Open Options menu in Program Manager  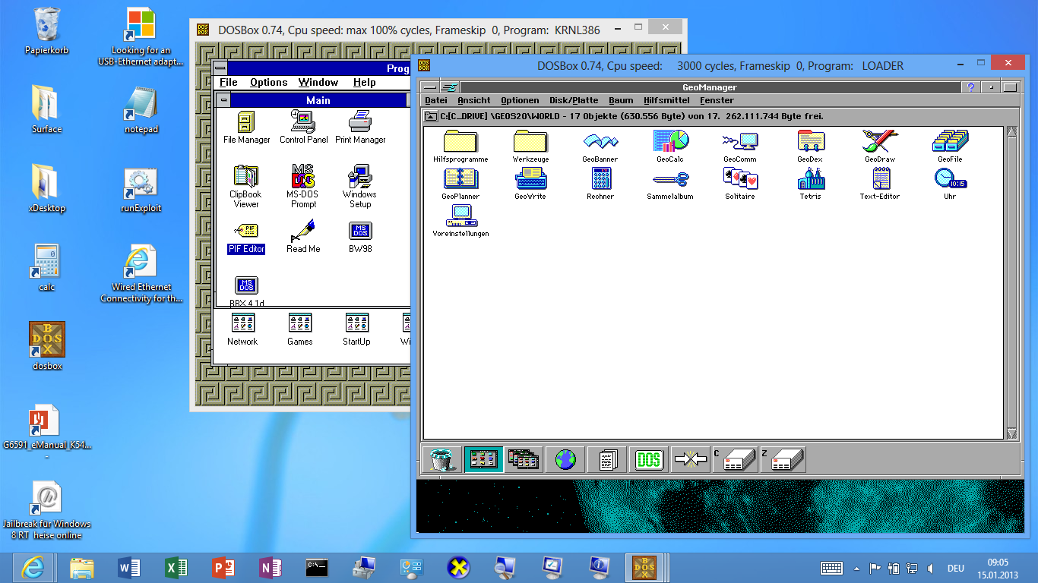pos(269,83)
